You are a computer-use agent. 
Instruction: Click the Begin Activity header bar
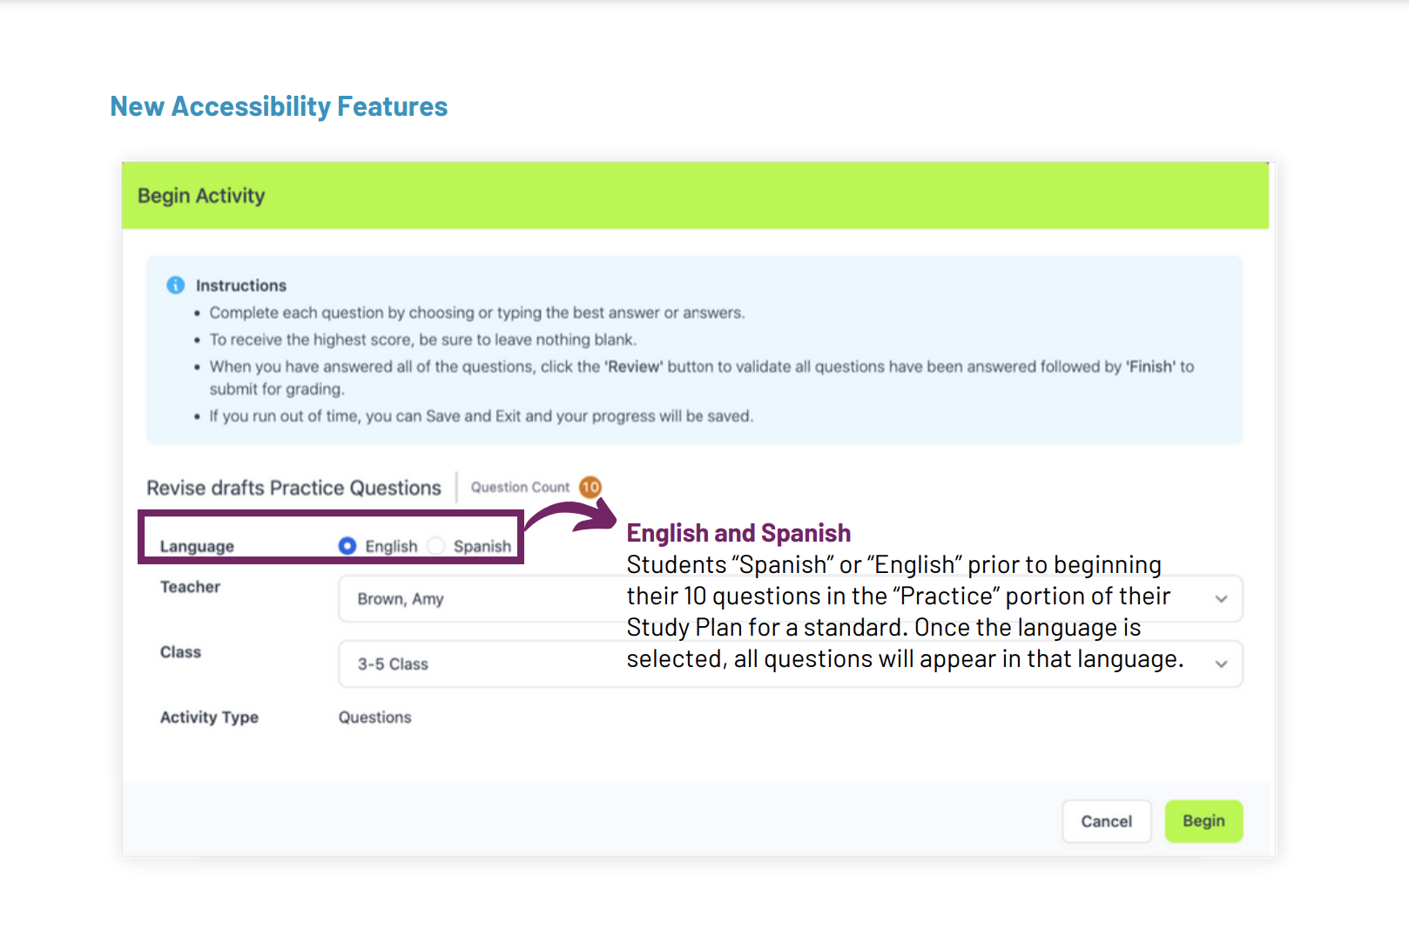coord(695,196)
